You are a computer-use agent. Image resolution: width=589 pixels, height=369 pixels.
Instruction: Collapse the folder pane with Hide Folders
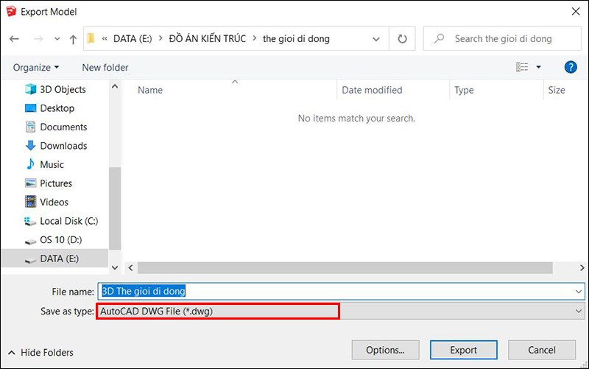[x=40, y=353]
